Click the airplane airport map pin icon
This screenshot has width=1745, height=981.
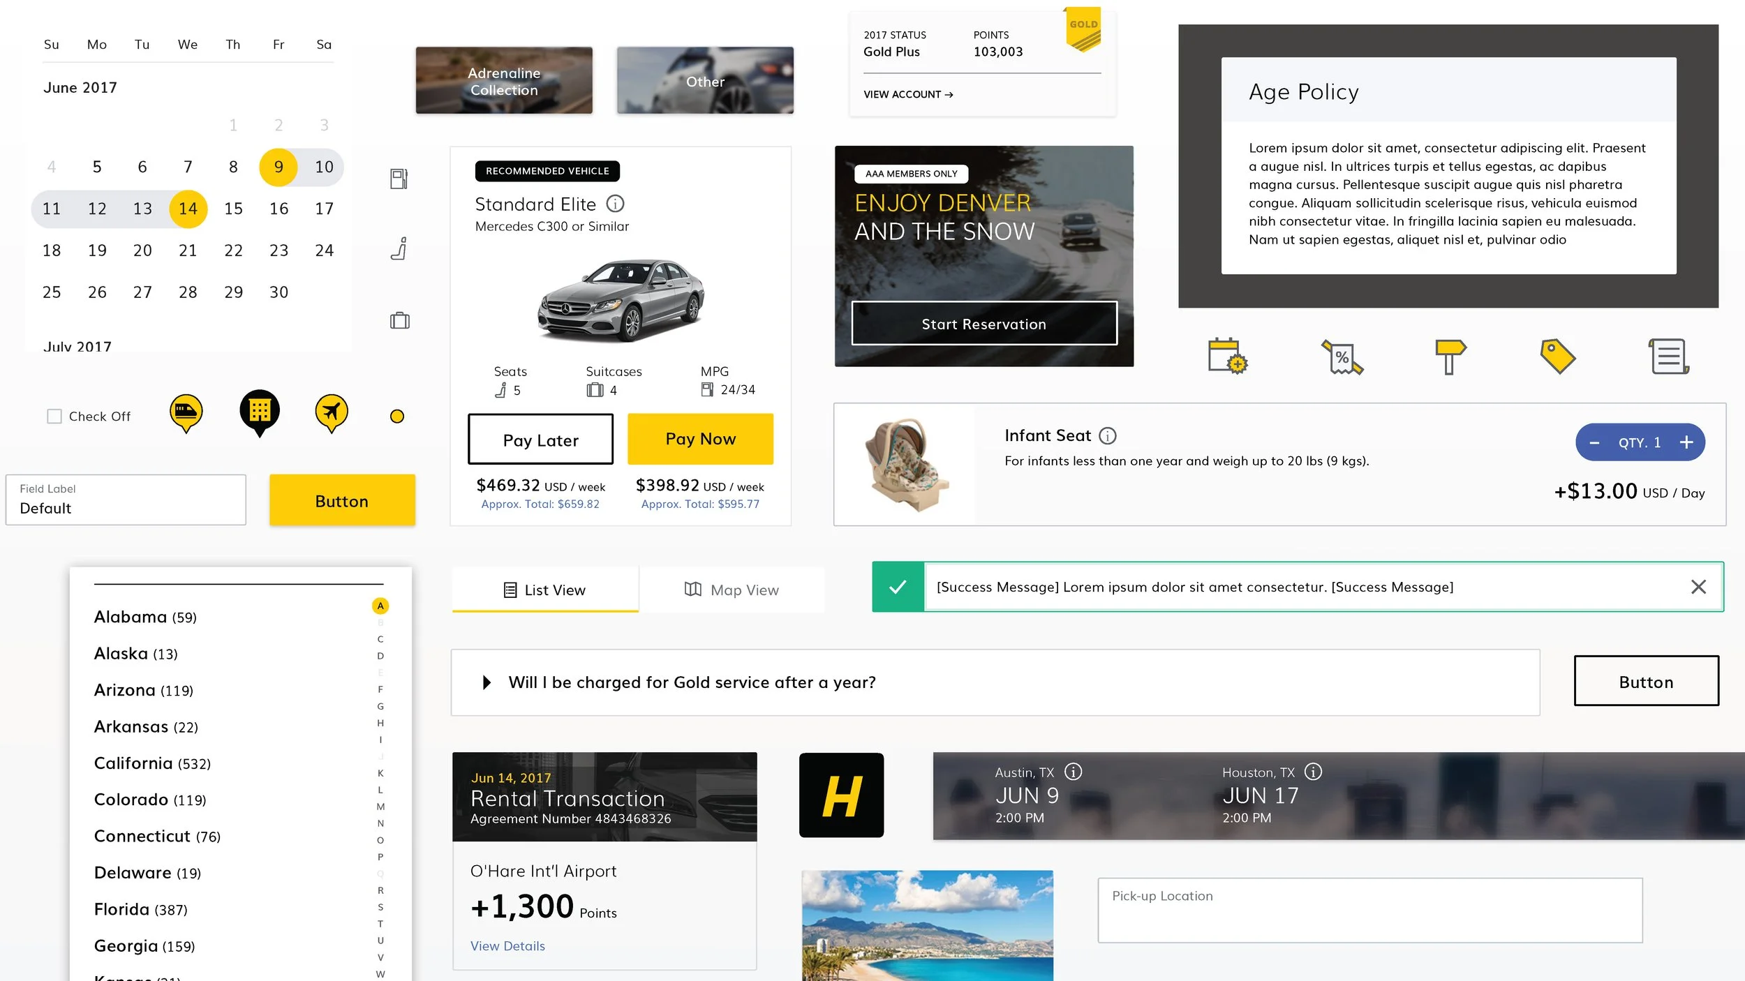click(332, 413)
